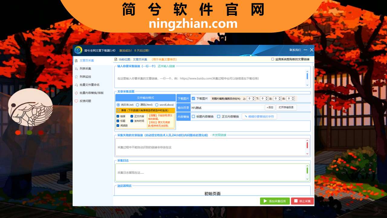
Task: Click the 采集日志 scrollbar down arrow
Action: pos(307,179)
